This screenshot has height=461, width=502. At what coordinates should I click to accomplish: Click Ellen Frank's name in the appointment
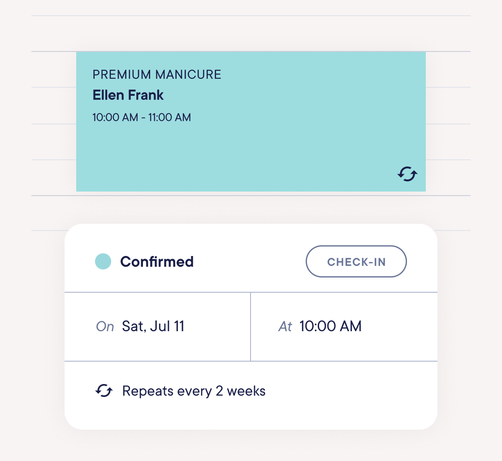(x=128, y=95)
